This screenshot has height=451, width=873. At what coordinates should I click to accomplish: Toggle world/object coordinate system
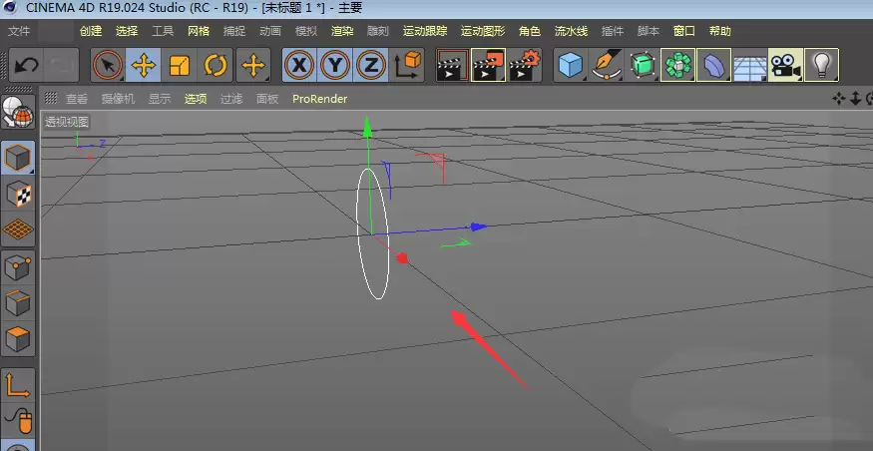(x=407, y=66)
